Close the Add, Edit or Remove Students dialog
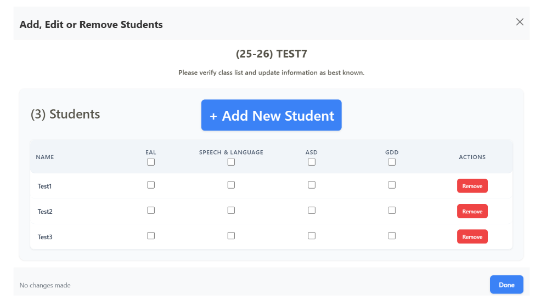This screenshot has width=541, height=300. click(520, 22)
